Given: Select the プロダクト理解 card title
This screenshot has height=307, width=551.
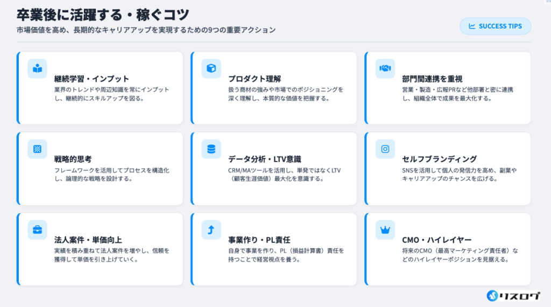Looking at the screenshot, I should [255, 79].
